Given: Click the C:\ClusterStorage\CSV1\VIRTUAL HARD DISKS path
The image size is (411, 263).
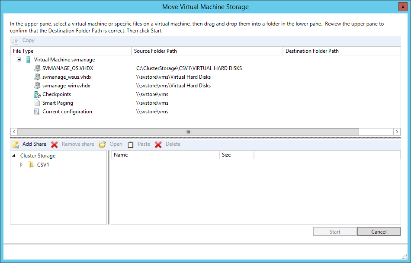Looking at the screenshot, I should (x=189, y=68).
